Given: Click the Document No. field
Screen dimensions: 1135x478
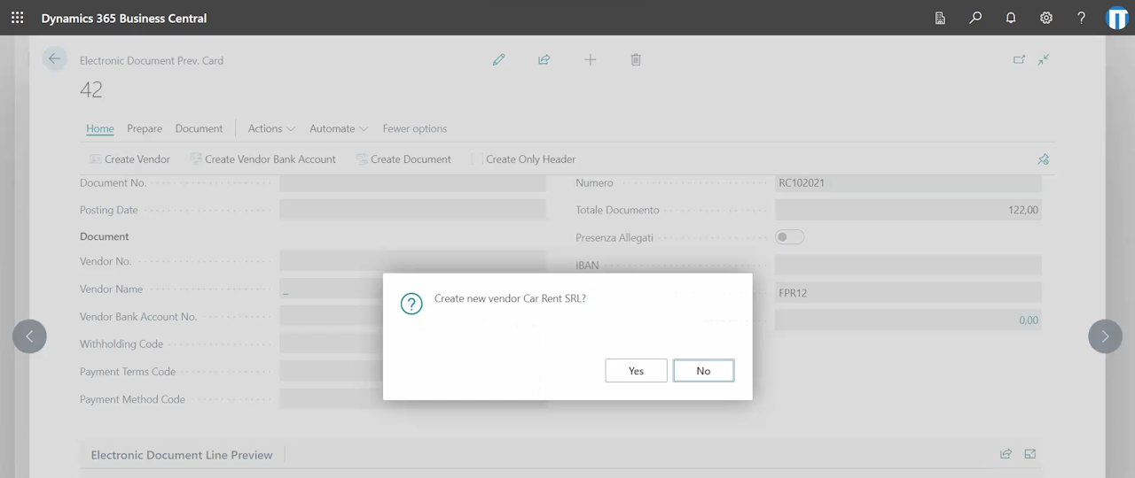Looking at the screenshot, I should point(412,183).
